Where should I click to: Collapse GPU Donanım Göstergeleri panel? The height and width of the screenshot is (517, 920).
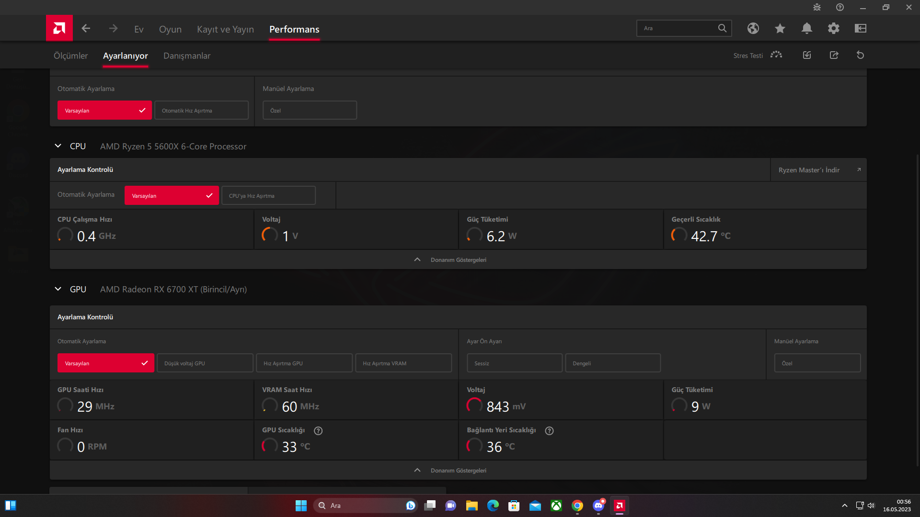click(458, 470)
